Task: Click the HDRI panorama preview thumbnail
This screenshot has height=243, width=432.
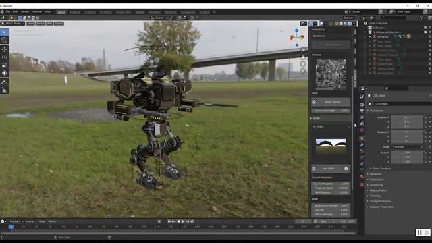Action: (331, 146)
